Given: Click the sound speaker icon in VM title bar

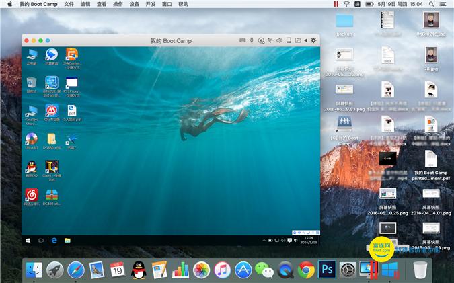Looking at the screenshot, I should [x=279, y=41].
